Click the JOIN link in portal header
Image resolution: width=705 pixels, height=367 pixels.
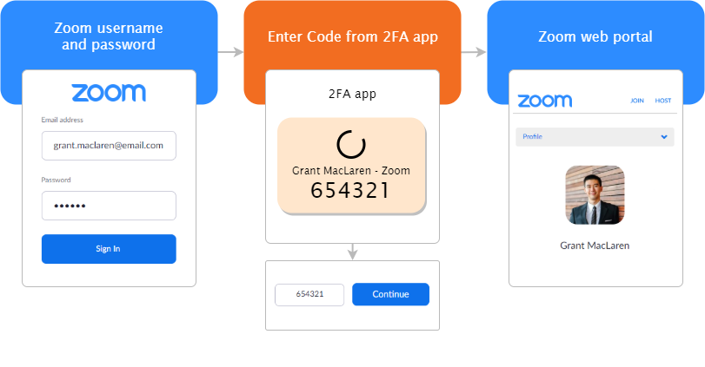coord(637,101)
